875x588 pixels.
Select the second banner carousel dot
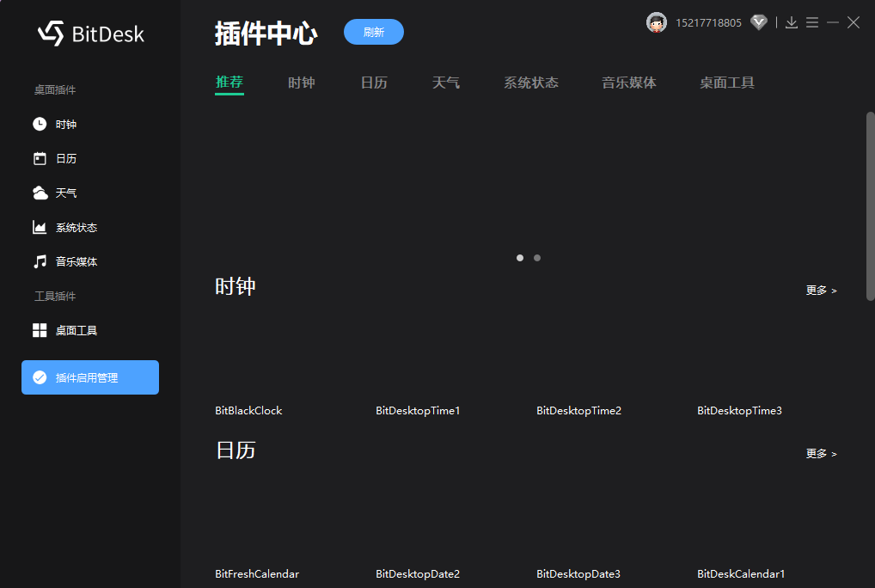click(x=537, y=258)
